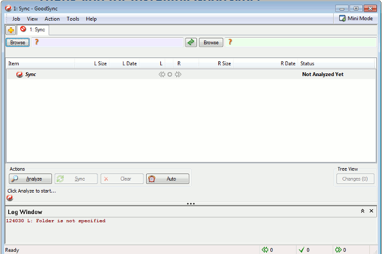The width and height of the screenshot is (383, 254).
Task: Click the Clear button
Action: pos(122,178)
